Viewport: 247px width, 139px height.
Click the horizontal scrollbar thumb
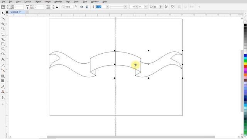pyautogui.click(x=131, y=137)
